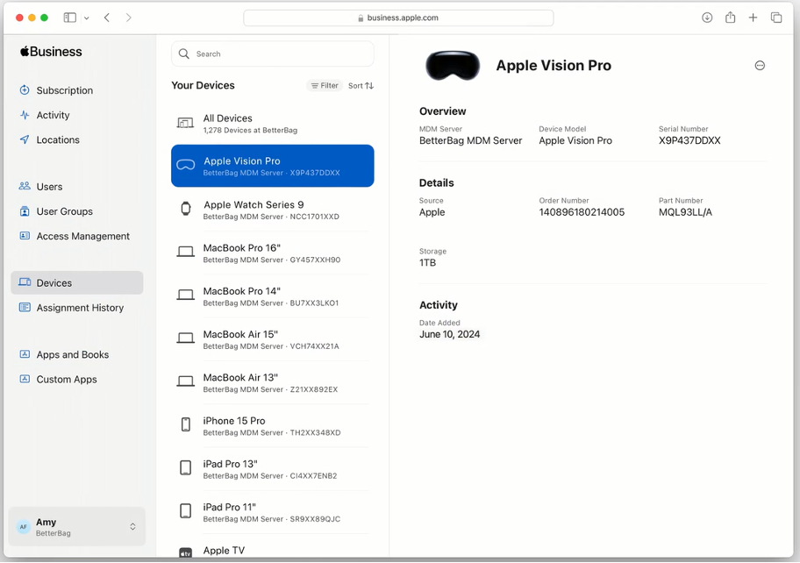Click the Apple Vision Pro heading title
Screen dimensions: 800x563
[554, 65]
